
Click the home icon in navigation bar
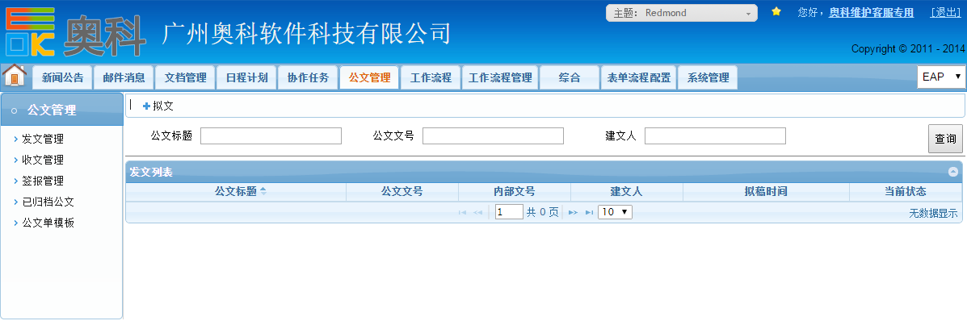pos(15,76)
